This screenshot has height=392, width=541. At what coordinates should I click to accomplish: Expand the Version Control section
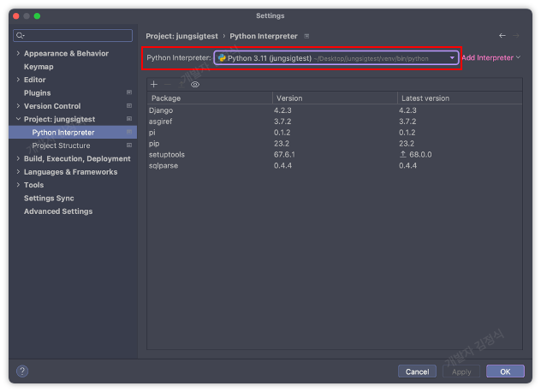coord(18,105)
